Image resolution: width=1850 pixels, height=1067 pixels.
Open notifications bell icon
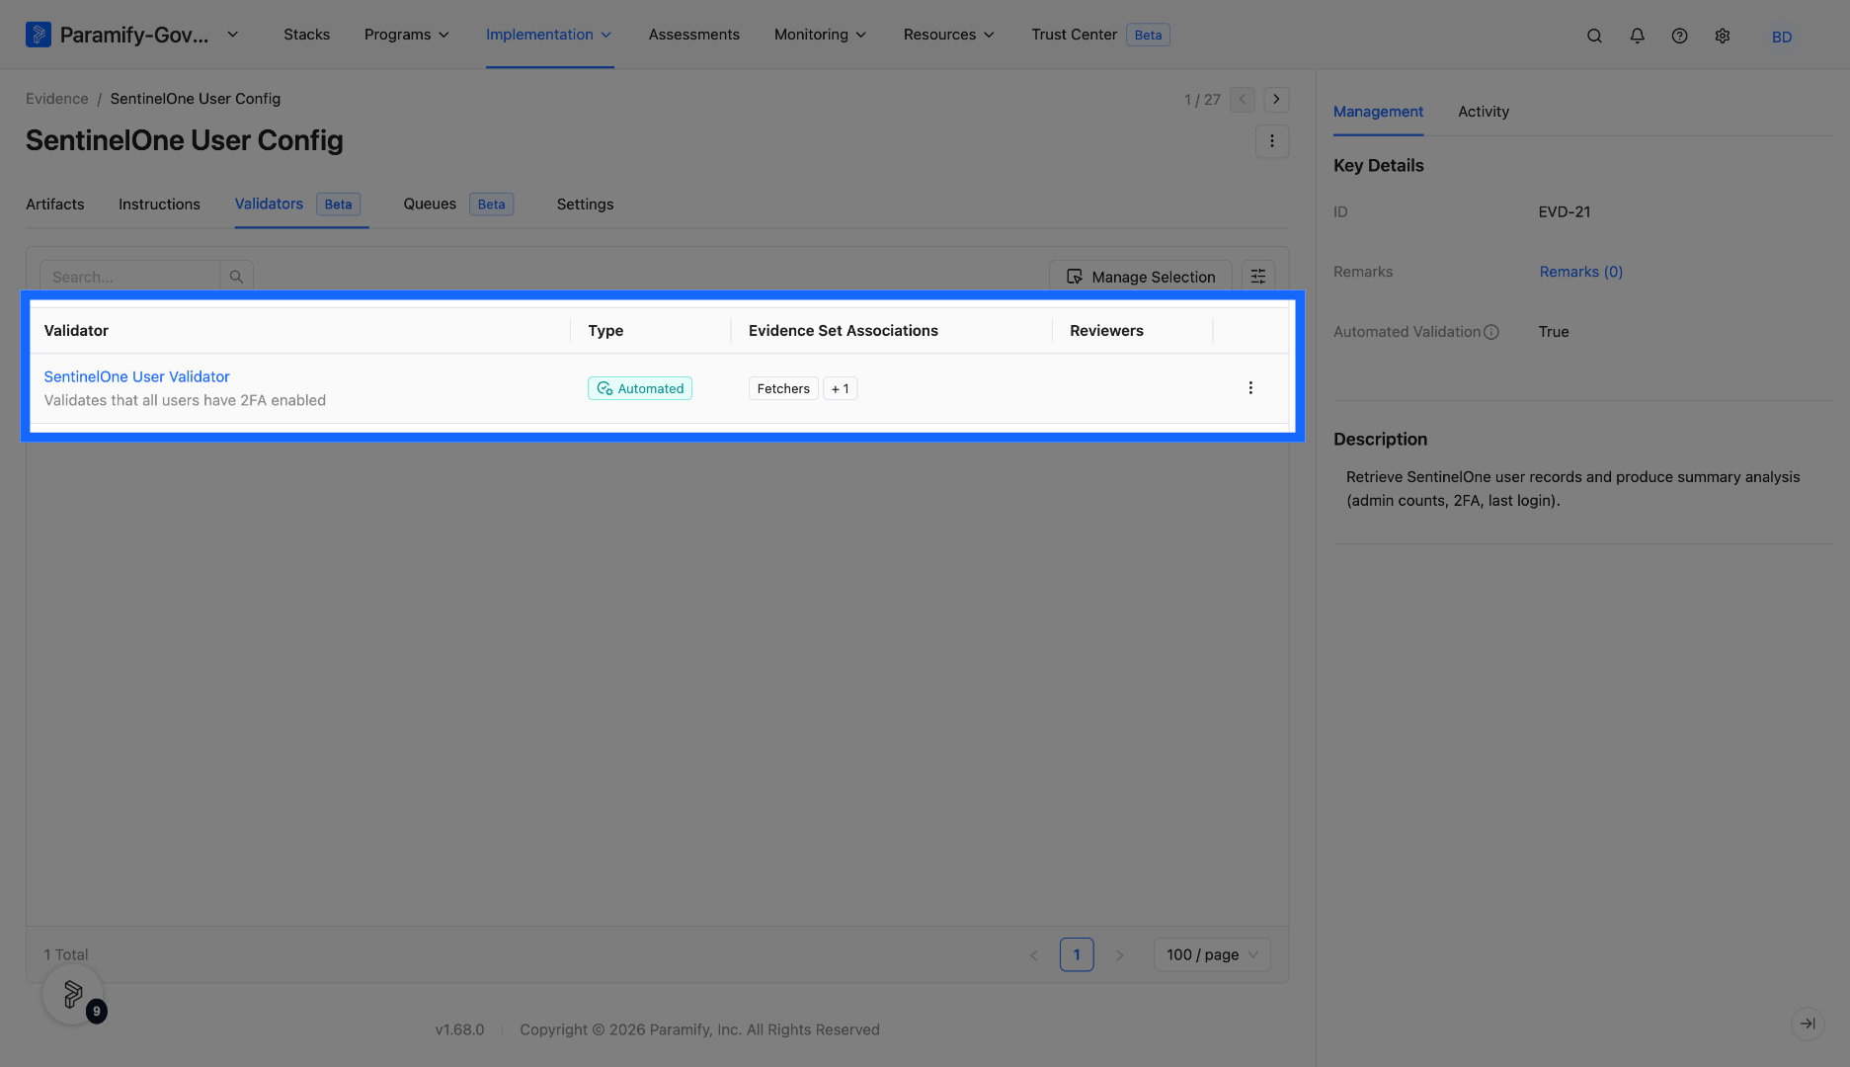pyautogui.click(x=1637, y=36)
